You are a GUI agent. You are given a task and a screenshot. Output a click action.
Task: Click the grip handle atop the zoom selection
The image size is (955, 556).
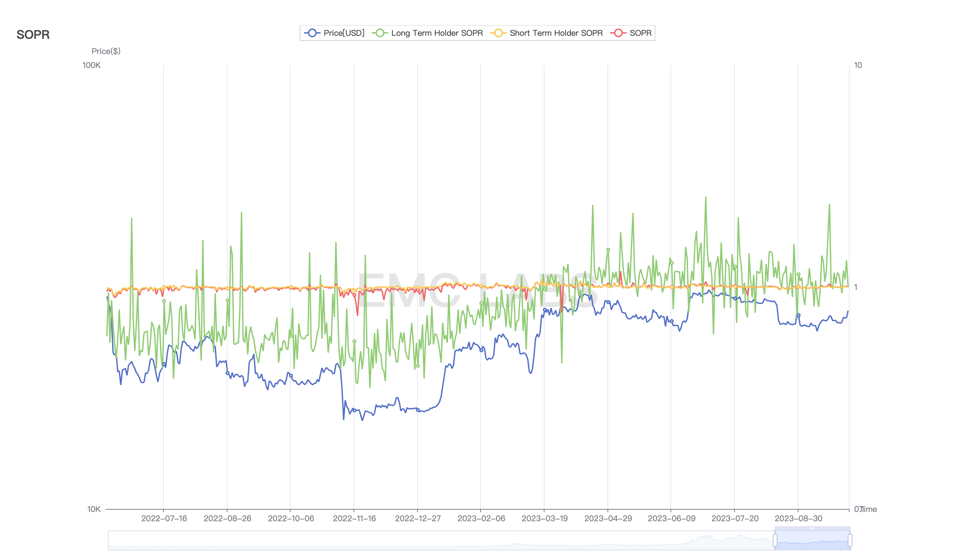coord(812,528)
